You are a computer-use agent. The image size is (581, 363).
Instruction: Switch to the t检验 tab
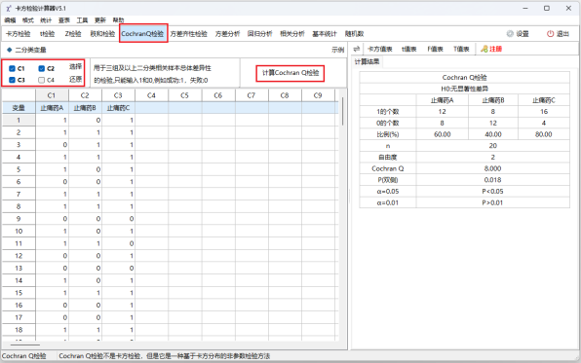coord(48,34)
